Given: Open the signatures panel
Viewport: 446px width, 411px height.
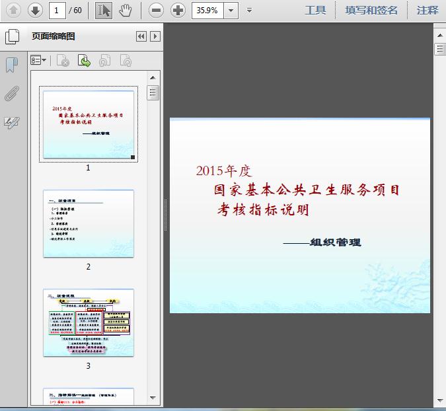Looking at the screenshot, I should pos(12,122).
